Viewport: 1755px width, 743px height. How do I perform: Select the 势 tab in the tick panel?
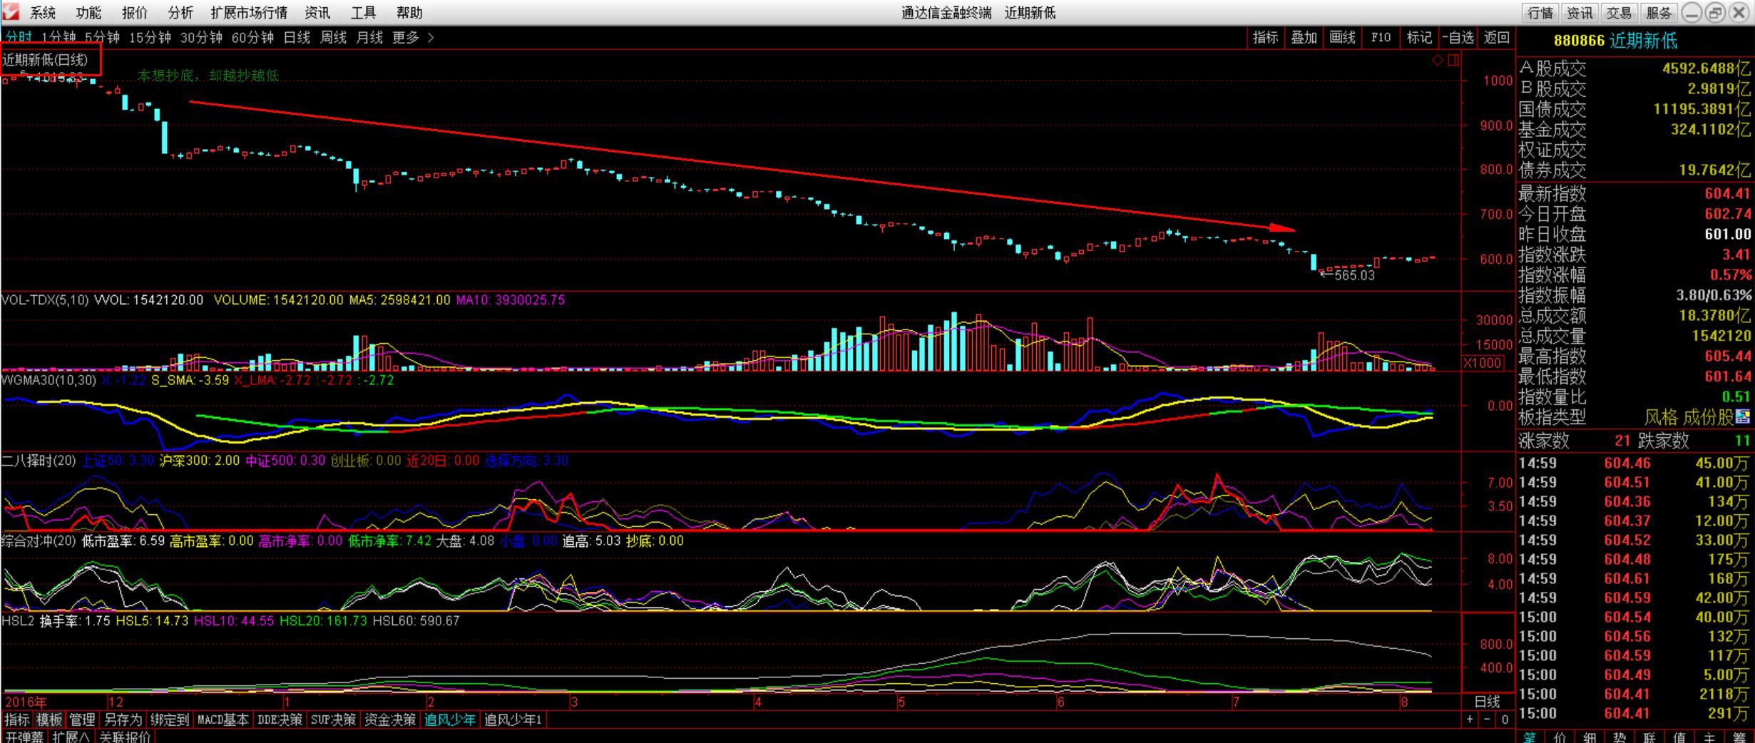[x=1620, y=737]
